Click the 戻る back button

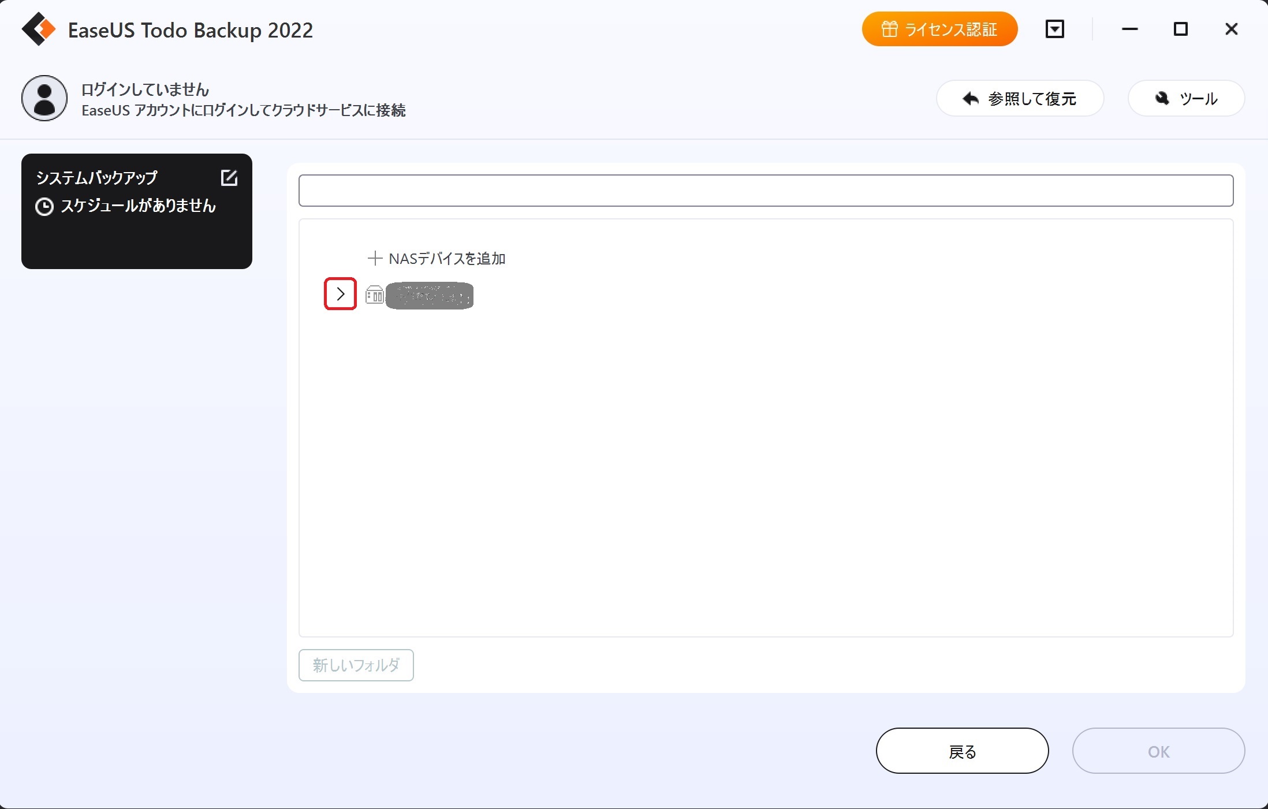[962, 751]
